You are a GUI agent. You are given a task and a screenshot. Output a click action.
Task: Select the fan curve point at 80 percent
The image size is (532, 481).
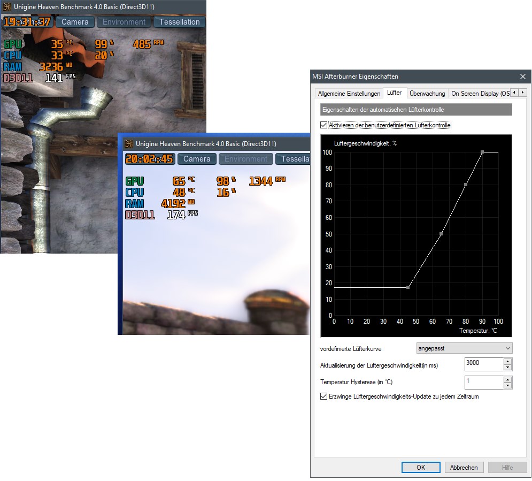(466, 185)
